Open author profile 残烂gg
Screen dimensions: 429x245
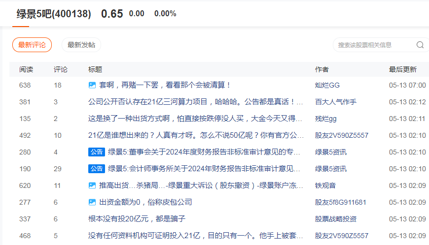(x=325, y=119)
